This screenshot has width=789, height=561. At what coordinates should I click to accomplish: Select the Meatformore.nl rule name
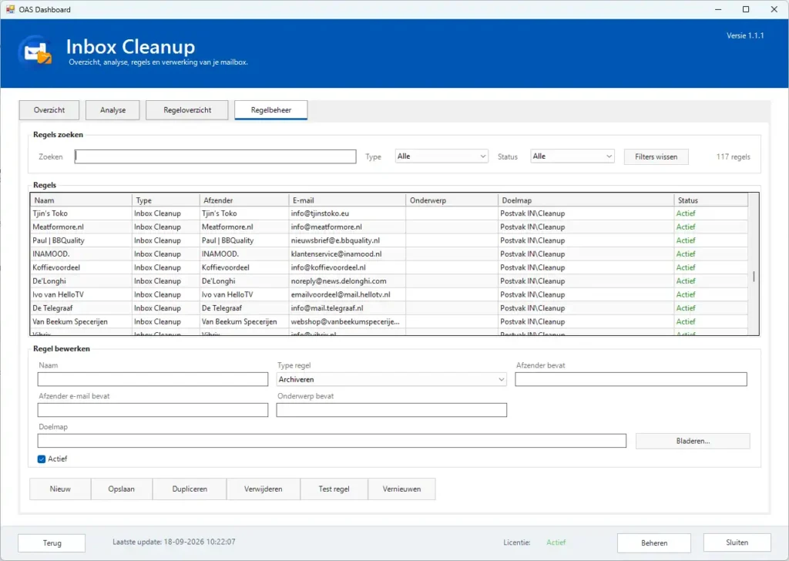58,227
